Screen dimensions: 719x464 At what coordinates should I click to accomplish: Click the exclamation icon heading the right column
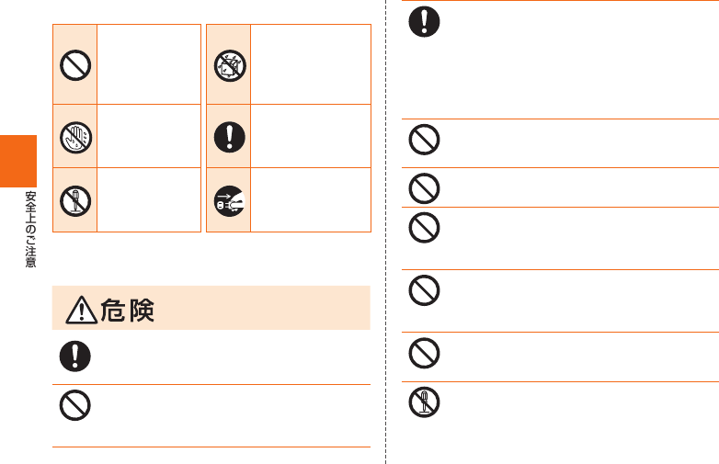coord(426,22)
